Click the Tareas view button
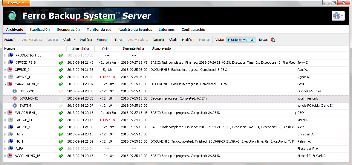The width and height of the screenshot is (352, 165). point(263,40)
